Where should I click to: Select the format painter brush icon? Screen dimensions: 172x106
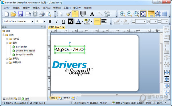click(69, 14)
